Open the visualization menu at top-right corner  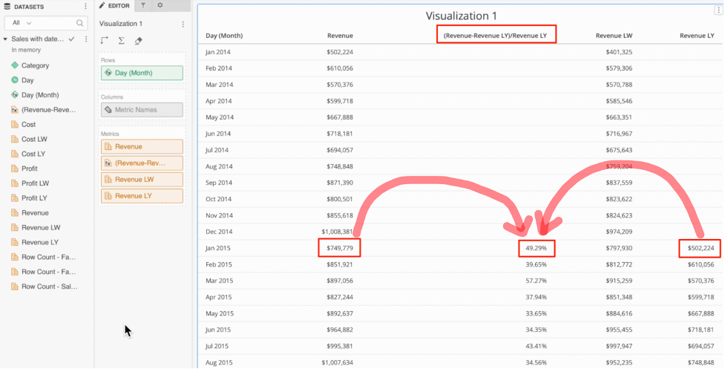pos(718,10)
